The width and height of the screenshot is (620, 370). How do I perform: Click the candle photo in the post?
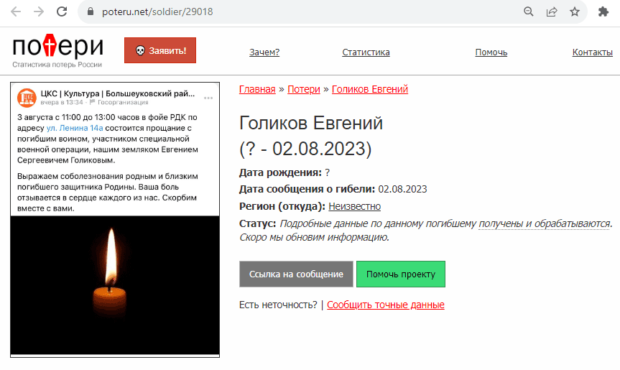115,285
